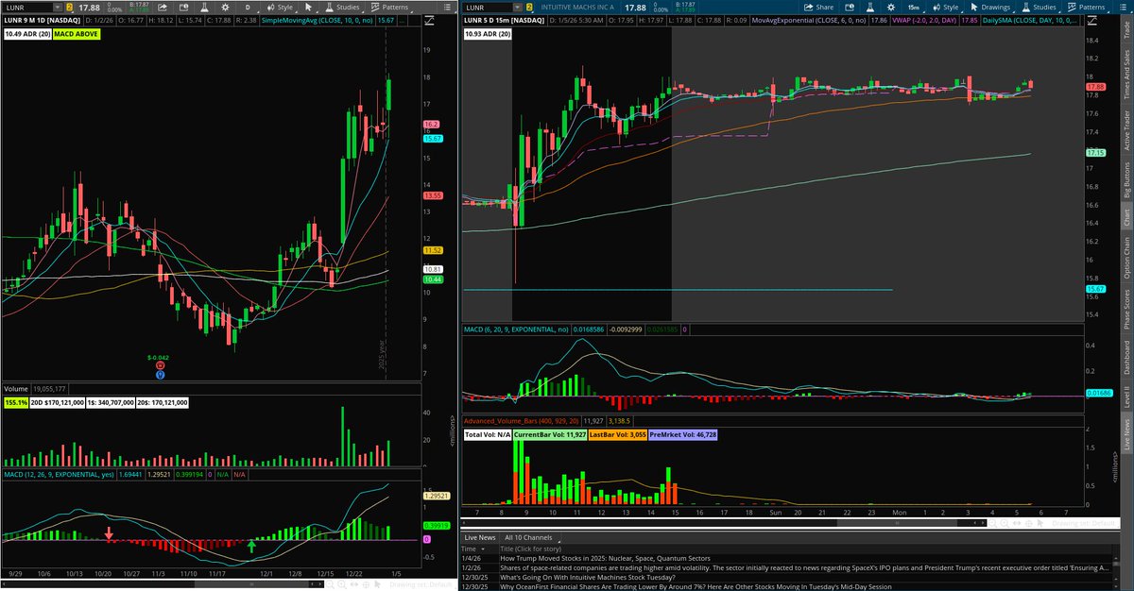Open the Chart sidebar tab
The height and width of the screenshot is (591, 1134).
1125,216
